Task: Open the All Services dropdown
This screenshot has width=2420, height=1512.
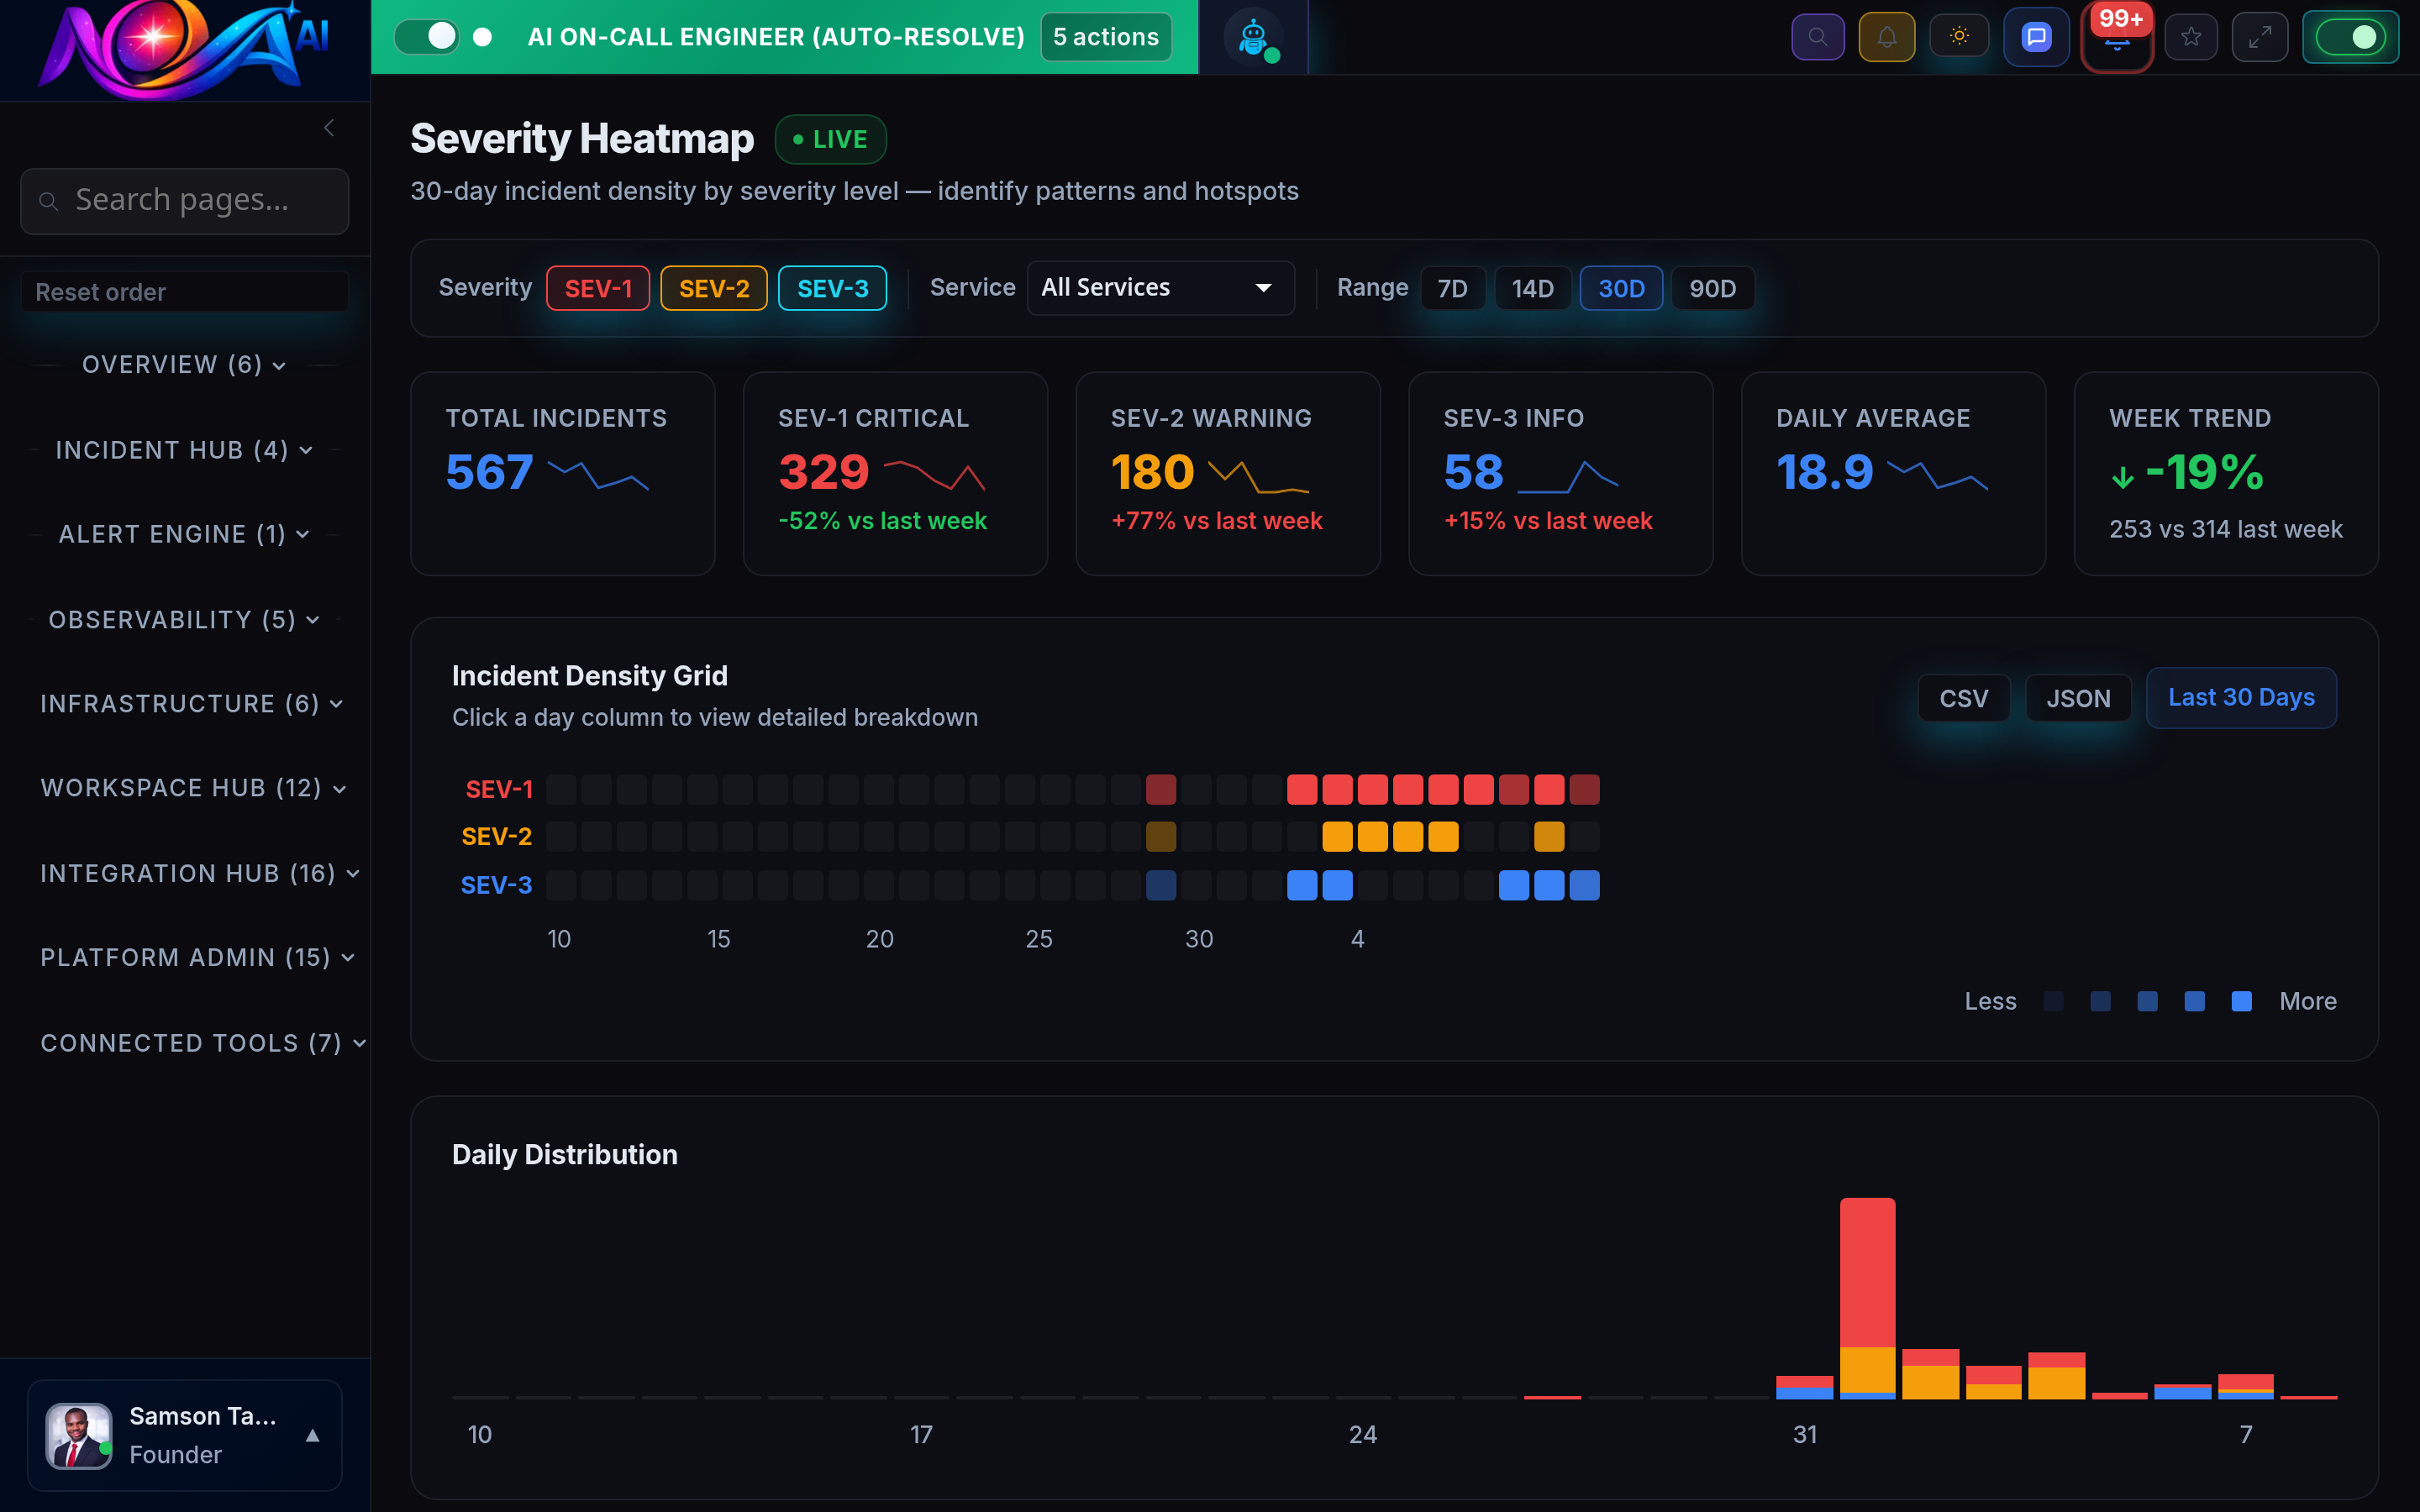Action: tap(1160, 287)
